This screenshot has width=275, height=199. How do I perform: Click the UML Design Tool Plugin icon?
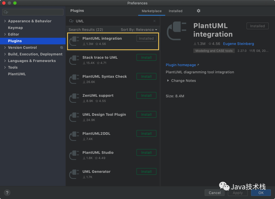[74, 117]
